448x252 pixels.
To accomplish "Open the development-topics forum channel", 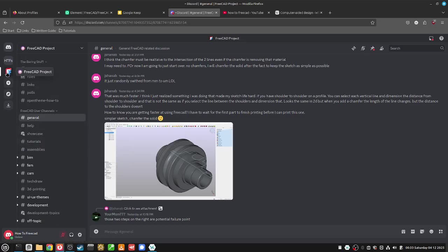I will [52, 213].
